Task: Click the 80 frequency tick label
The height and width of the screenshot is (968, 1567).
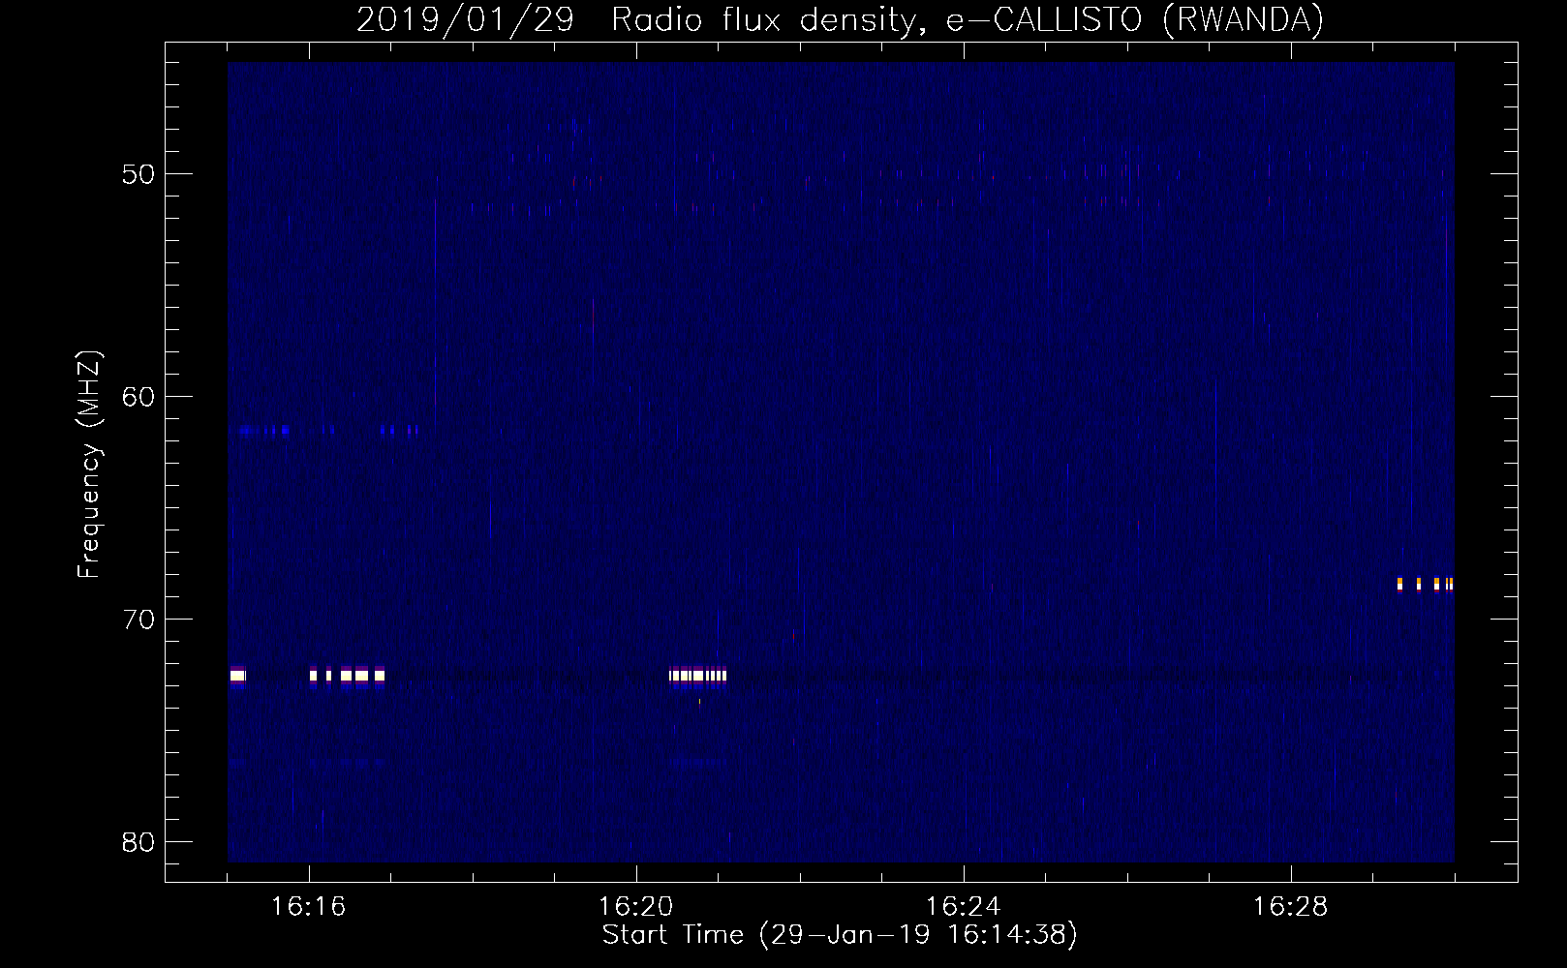Action: [139, 842]
